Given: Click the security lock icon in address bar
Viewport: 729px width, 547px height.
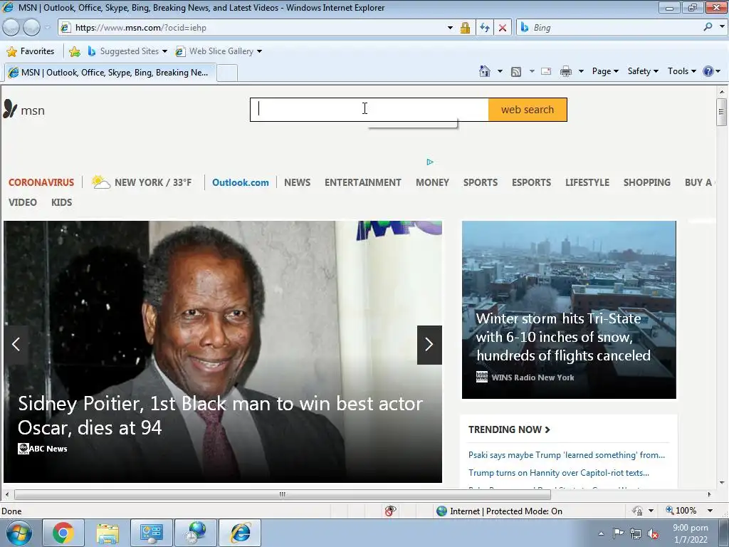Looking at the screenshot, I should [x=465, y=28].
